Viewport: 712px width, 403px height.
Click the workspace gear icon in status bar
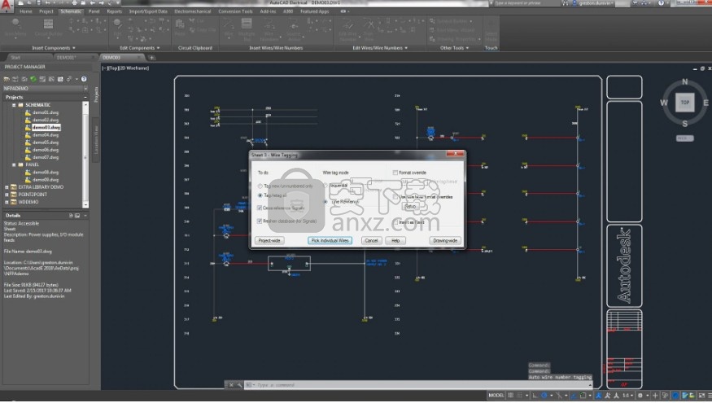[640, 396]
